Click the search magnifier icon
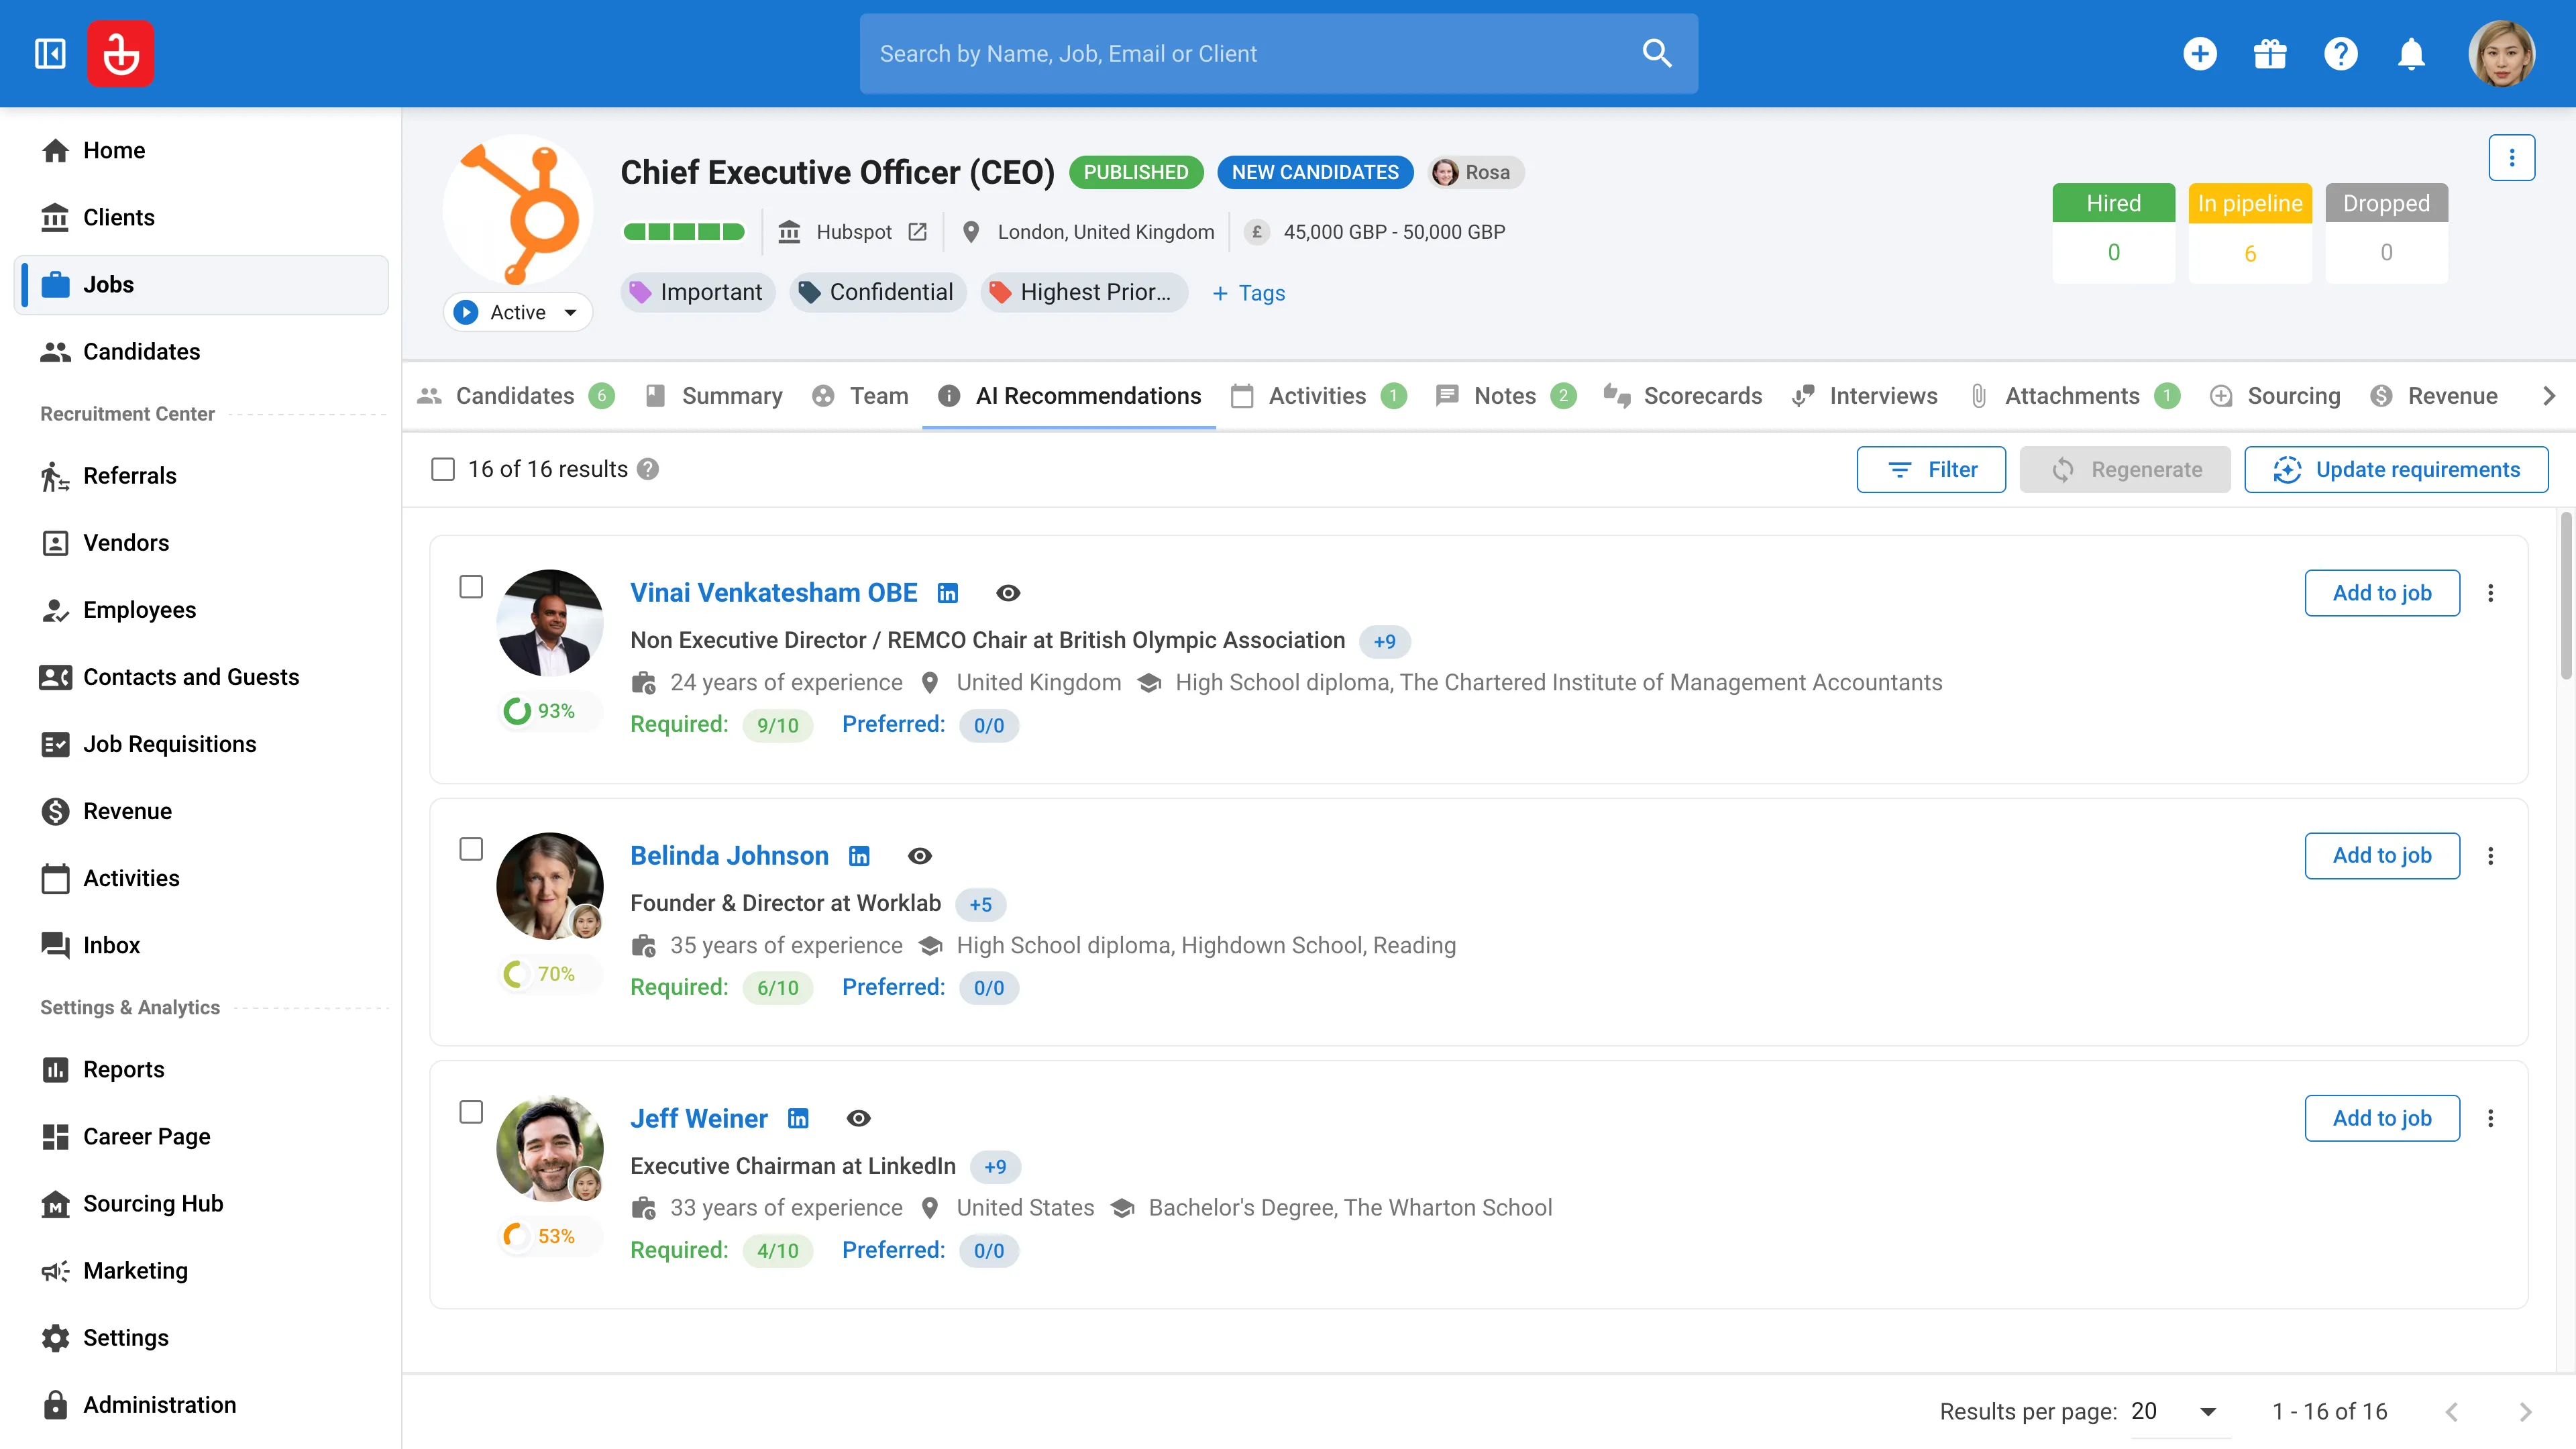 coord(1657,54)
